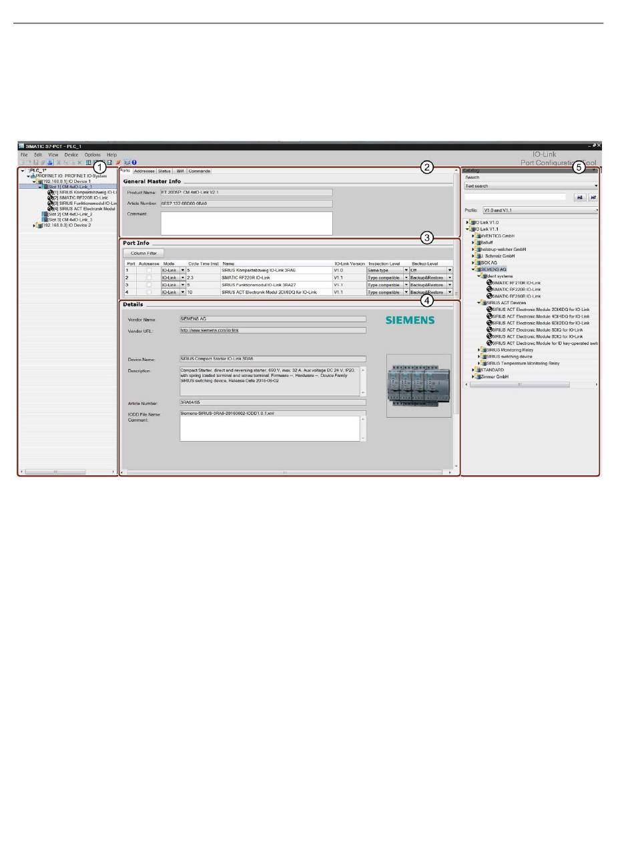Viewport: 634px width, 868px height.
Task: Open Backup Level dropdown for port 4
Action: [450, 292]
